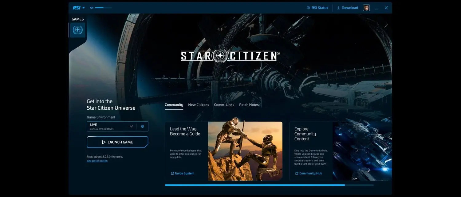The height and width of the screenshot is (197, 461).
Task: Click the play icon inside Launch Game
Action: tap(104, 142)
